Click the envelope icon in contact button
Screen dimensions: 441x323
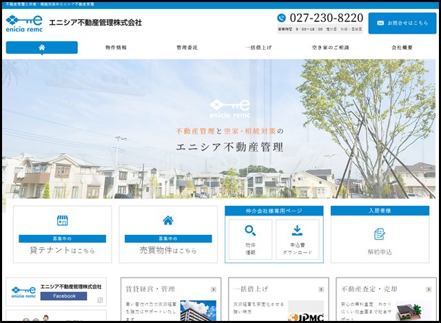[380, 23]
